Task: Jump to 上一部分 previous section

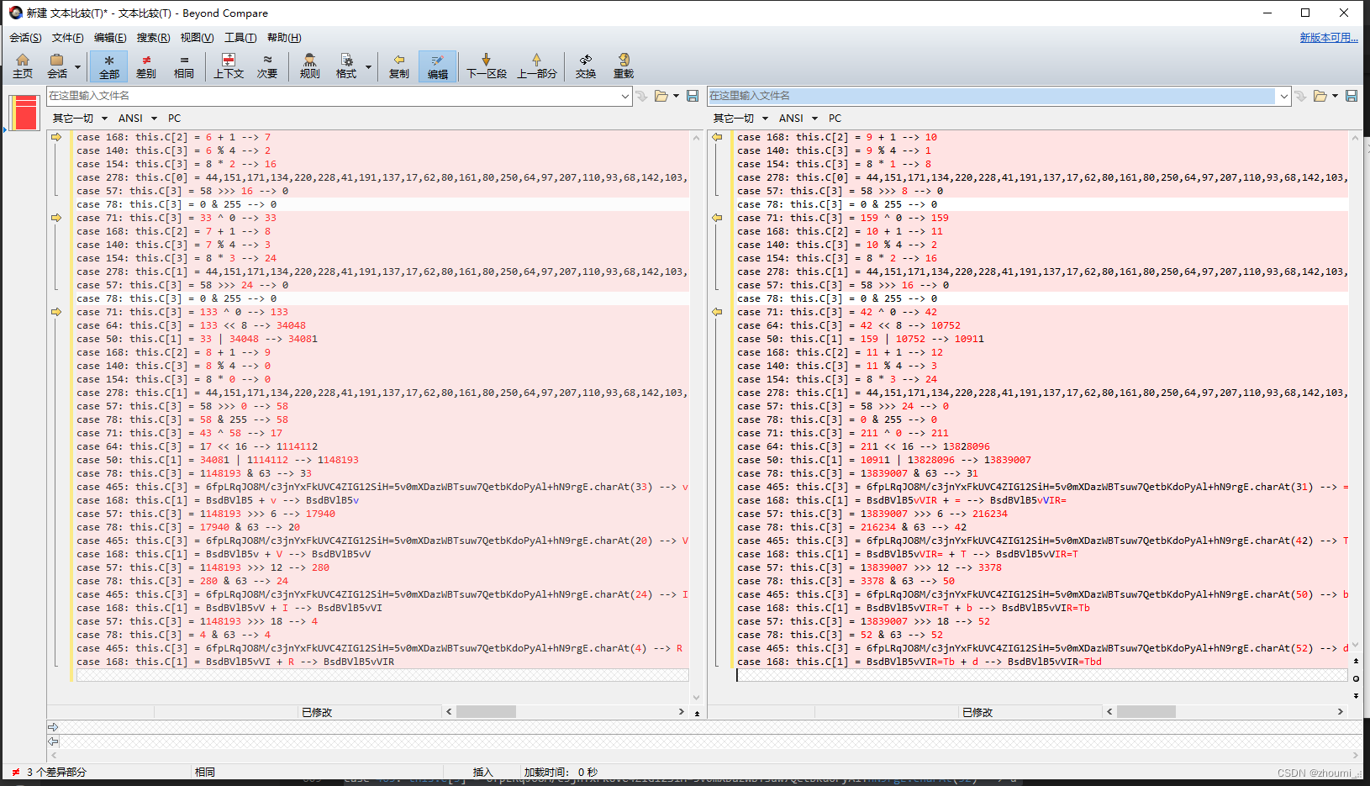Action: (537, 66)
